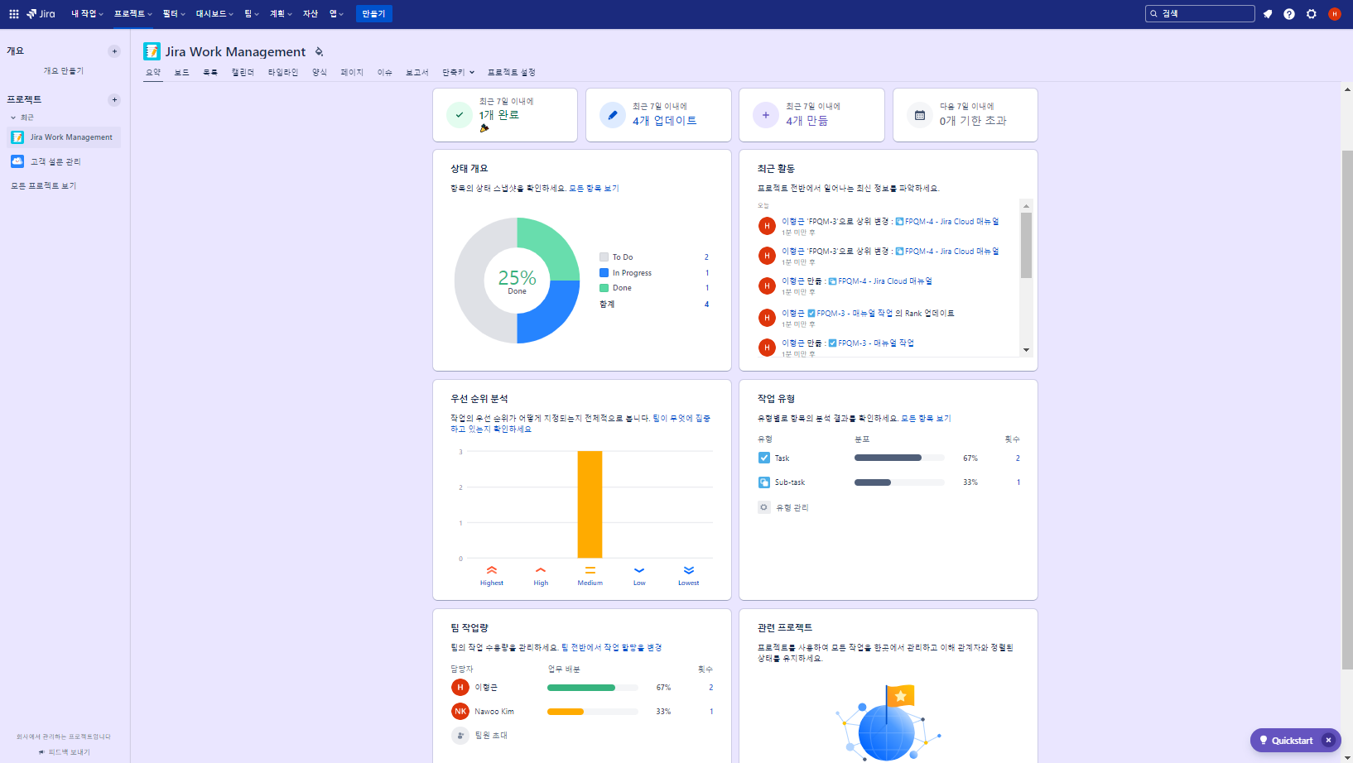Switch to the 보드 tab
Image resolution: width=1353 pixels, height=763 pixels.
pyautogui.click(x=182, y=72)
